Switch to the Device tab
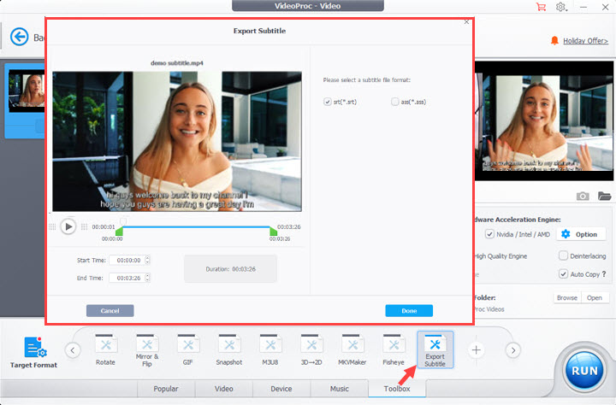 point(281,389)
